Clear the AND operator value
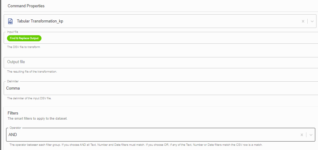Screen dimensions: 318x150 tap(302, 135)
